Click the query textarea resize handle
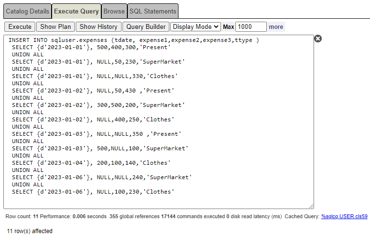Screen dimensions: 370x236 [x=311, y=206]
